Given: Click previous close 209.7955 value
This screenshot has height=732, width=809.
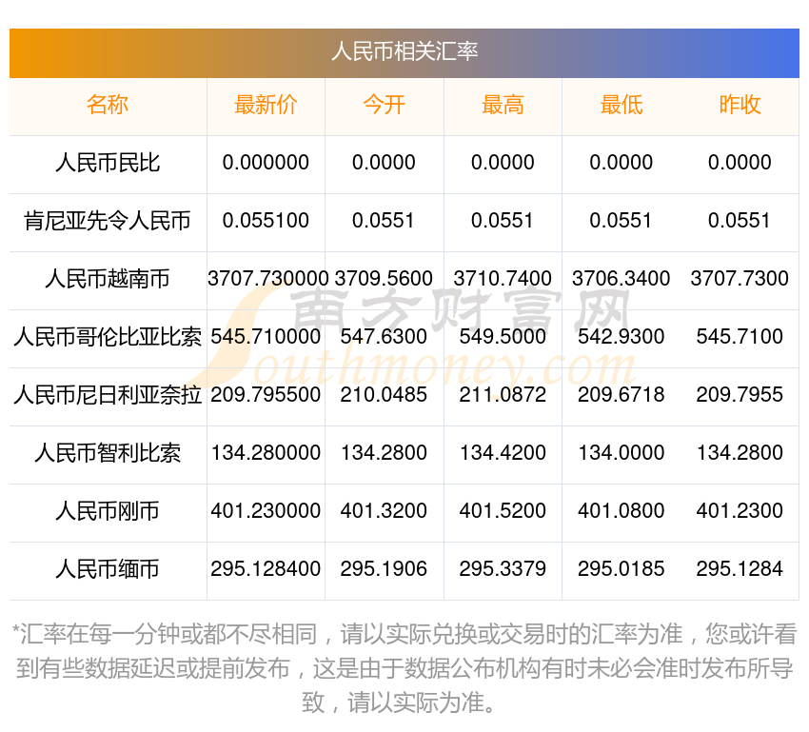Looking at the screenshot, I should pyautogui.click(x=740, y=395).
